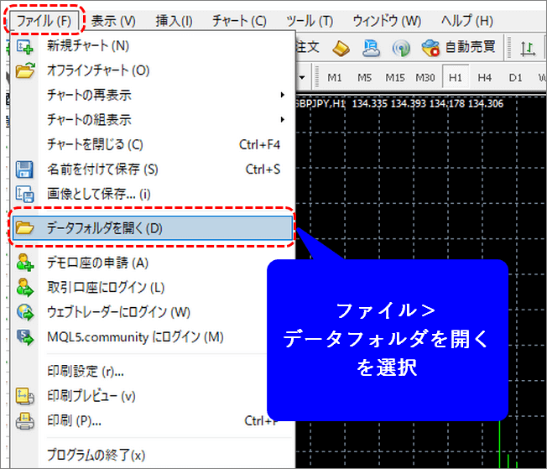
Task: Open the ヘルプ (H) menu
Action: (x=466, y=21)
